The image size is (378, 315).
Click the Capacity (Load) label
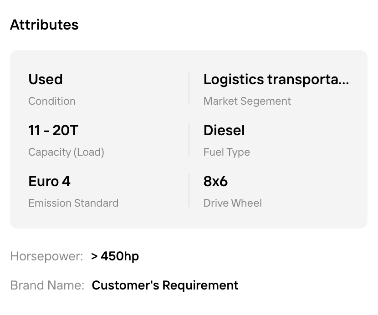(x=66, y=152)
